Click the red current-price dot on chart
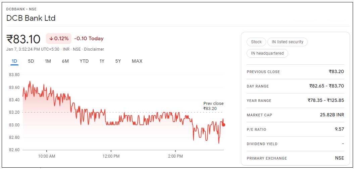 point(223,125)
